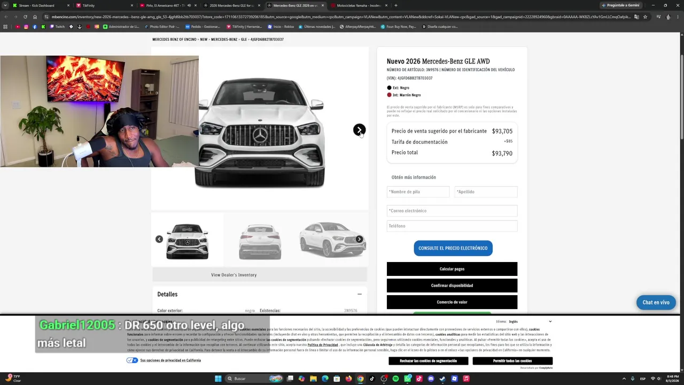Switch to Pirlo, El Americano 4KT tab
This screenshot has height=385, width=684.
[168, 5]
